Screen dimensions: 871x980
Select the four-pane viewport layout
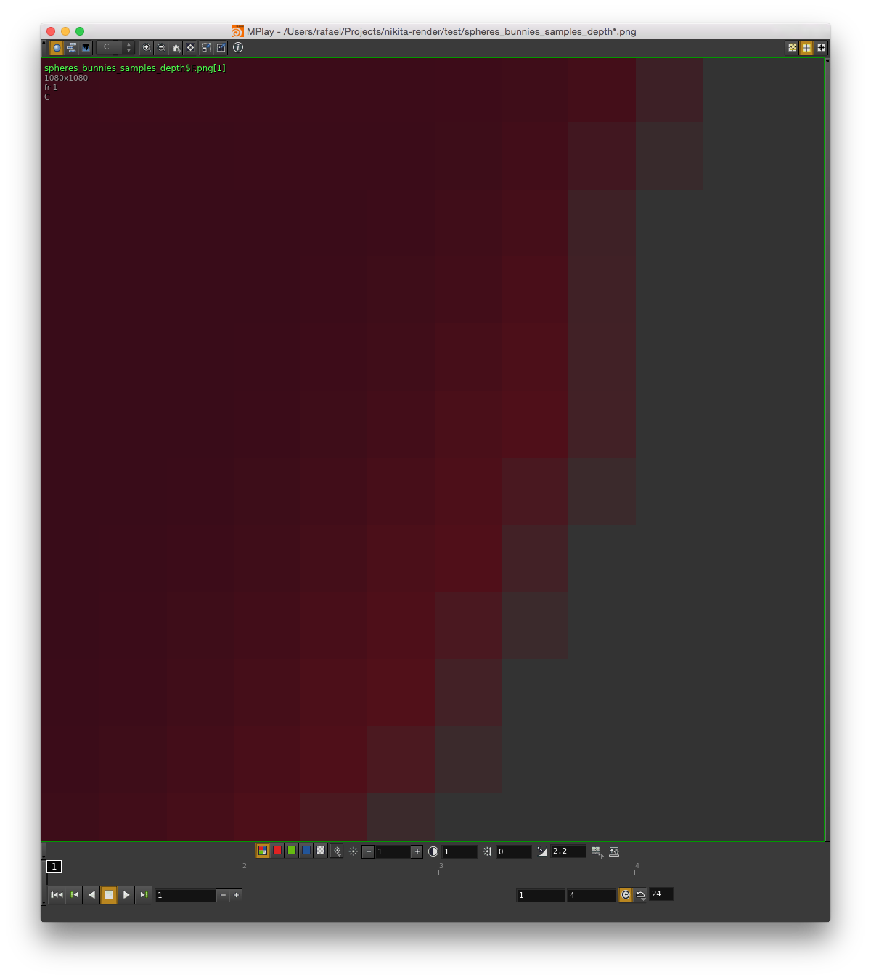[x=806, y=48]
